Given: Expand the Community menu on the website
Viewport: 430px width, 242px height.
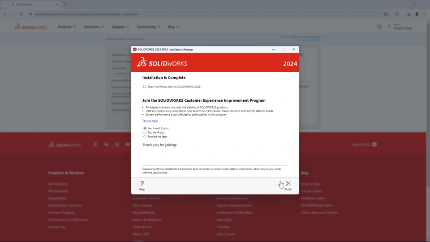Looking at the screenshot, I should click(x=148, y=27).
